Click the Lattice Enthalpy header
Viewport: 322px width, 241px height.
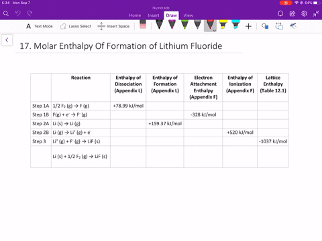pos(273,84)
